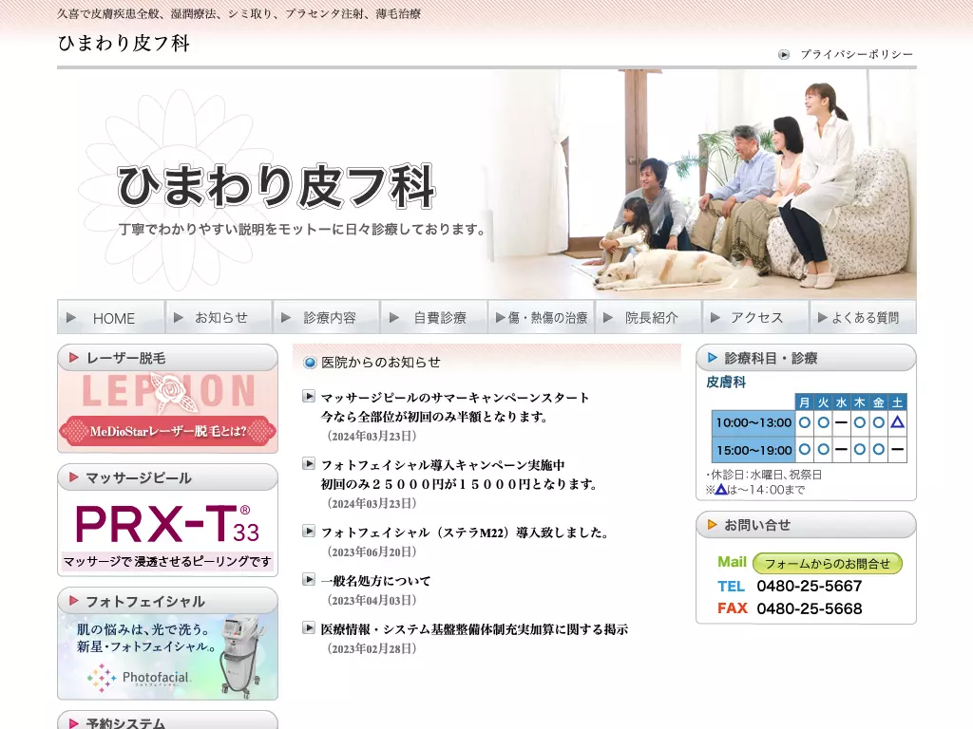Open the 診療内容 menu item
The width and height of the screenshot is (973, 729).
[327, 317]
